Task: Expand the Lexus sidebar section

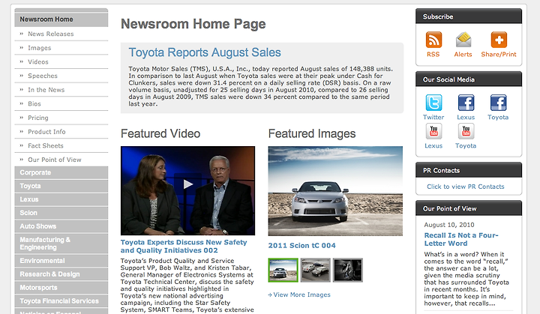Action: coord(61,199)
